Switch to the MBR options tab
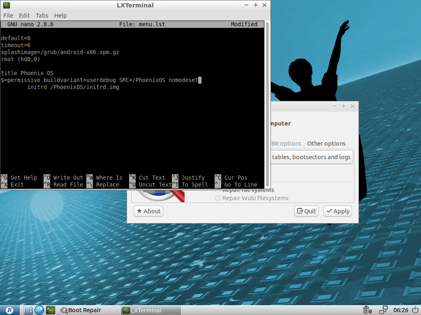Viewport: 421px width, 315px height. (287, 144)
